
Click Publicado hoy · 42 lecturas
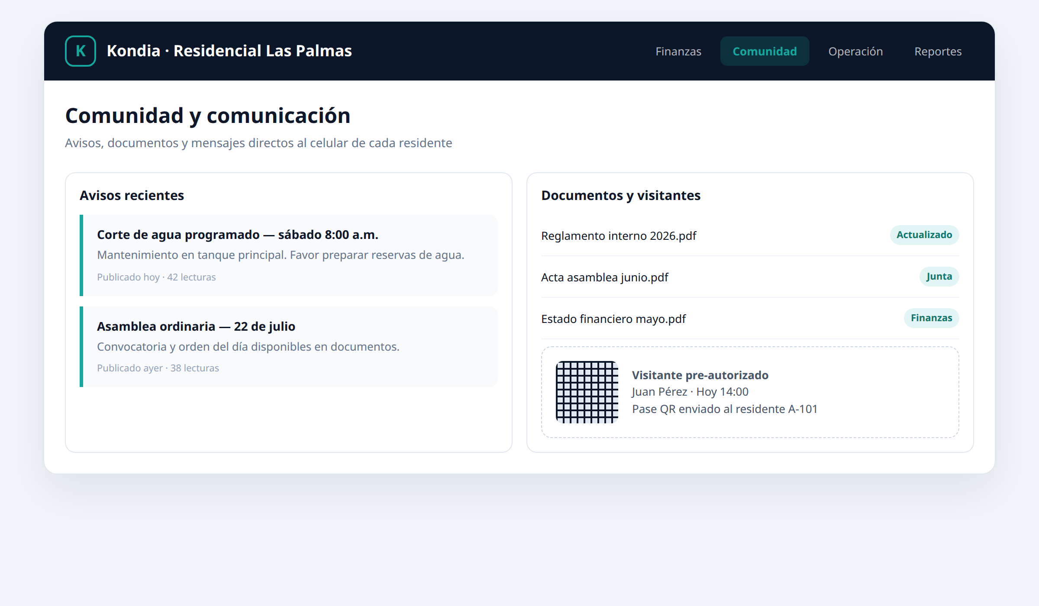[156, 277]
